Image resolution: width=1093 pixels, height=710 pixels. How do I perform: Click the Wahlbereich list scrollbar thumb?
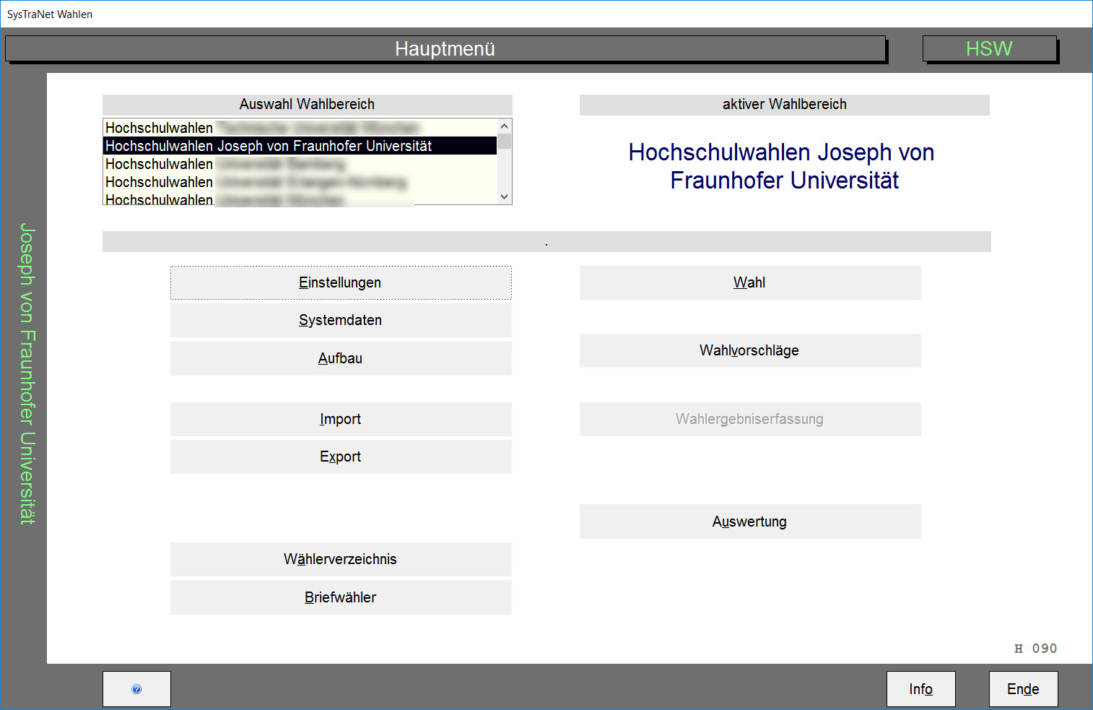[x=505, y=141]
